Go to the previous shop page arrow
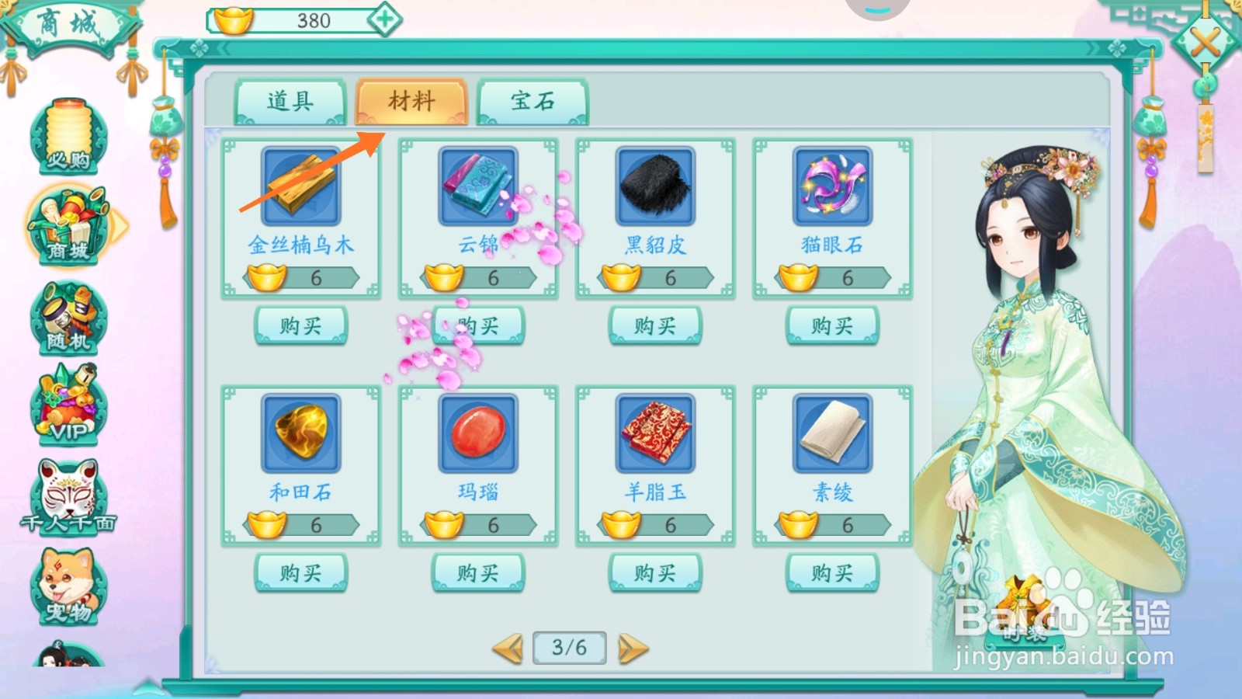Screen dimensions: 1242x699 click(x=508, y=648)
